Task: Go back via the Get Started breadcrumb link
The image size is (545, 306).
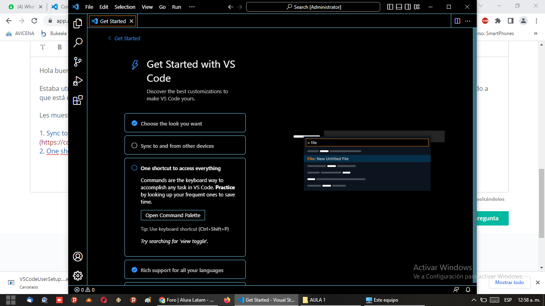Action: (124, 38)
